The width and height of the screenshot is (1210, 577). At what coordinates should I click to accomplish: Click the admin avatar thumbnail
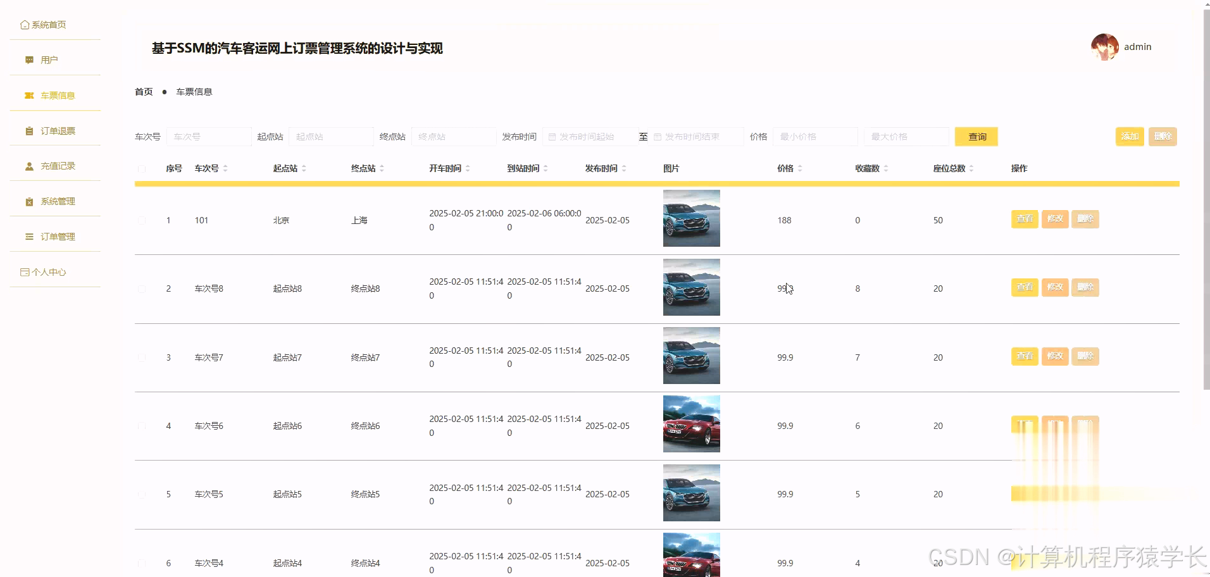pyautogui.click(x=1104, y=46)
